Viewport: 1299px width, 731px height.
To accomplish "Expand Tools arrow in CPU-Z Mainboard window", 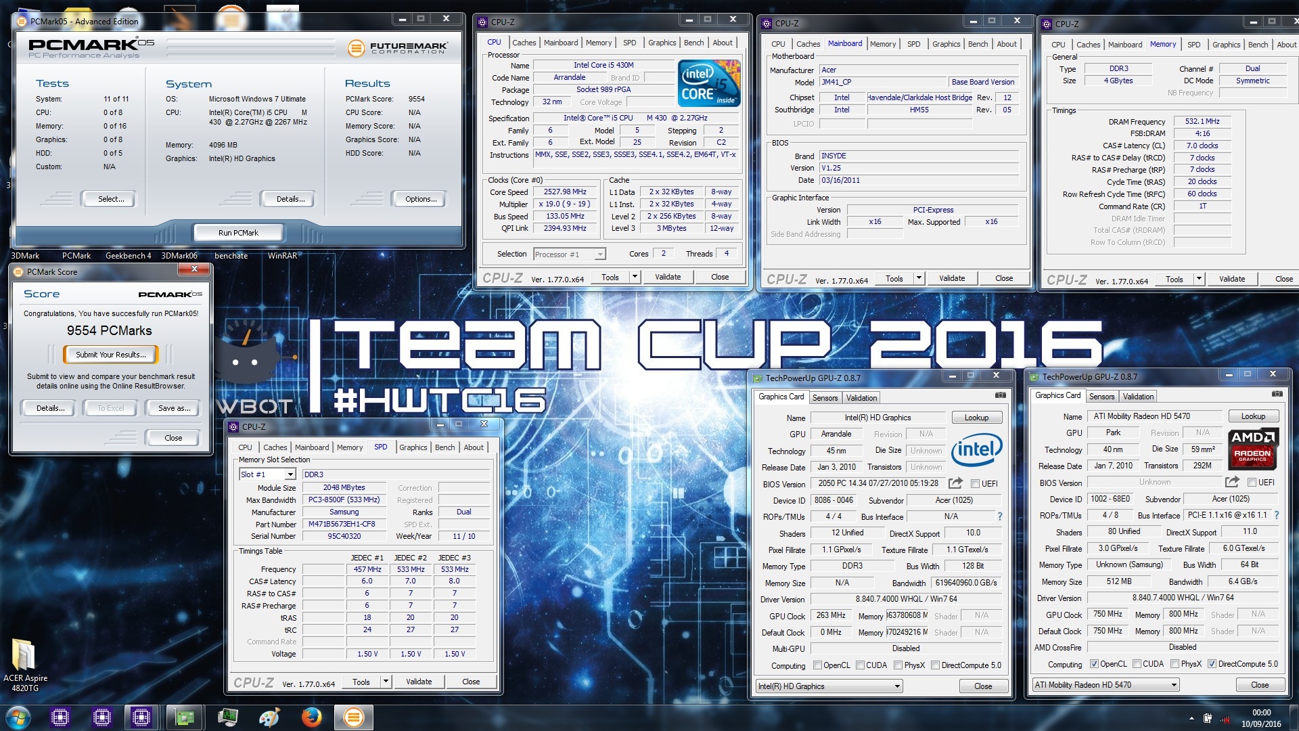I will point(918,278).
